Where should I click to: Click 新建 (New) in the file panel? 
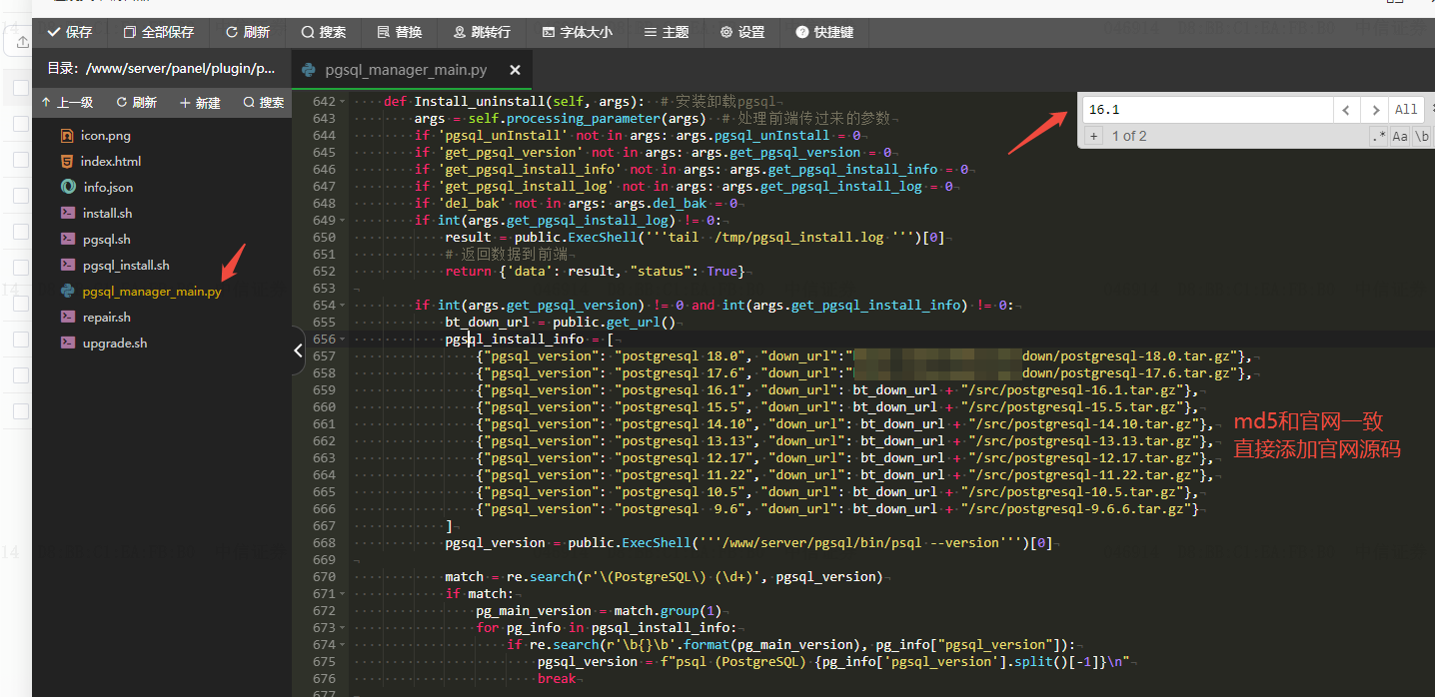200,102
